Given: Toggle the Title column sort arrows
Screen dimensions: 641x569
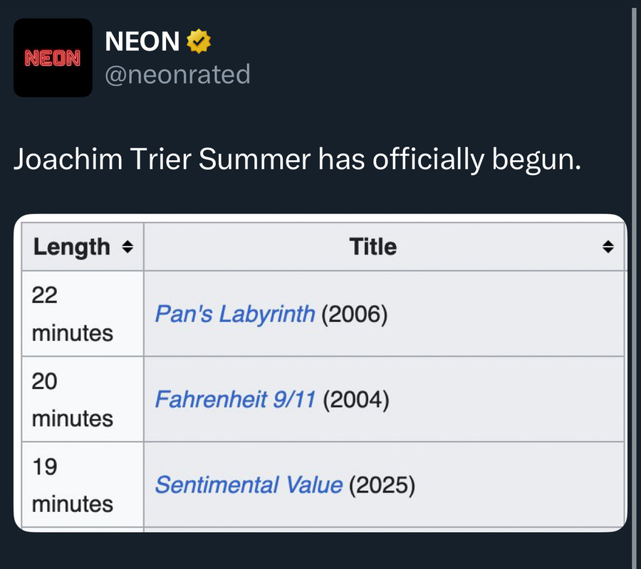Looking at the screenshot, I should [x=608, y=247].
